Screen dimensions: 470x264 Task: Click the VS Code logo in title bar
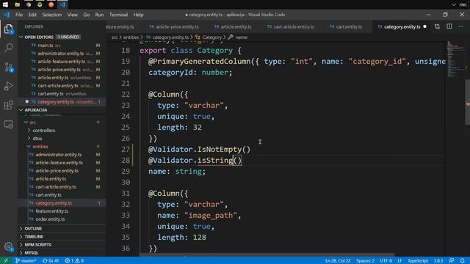tap(7, 15)
